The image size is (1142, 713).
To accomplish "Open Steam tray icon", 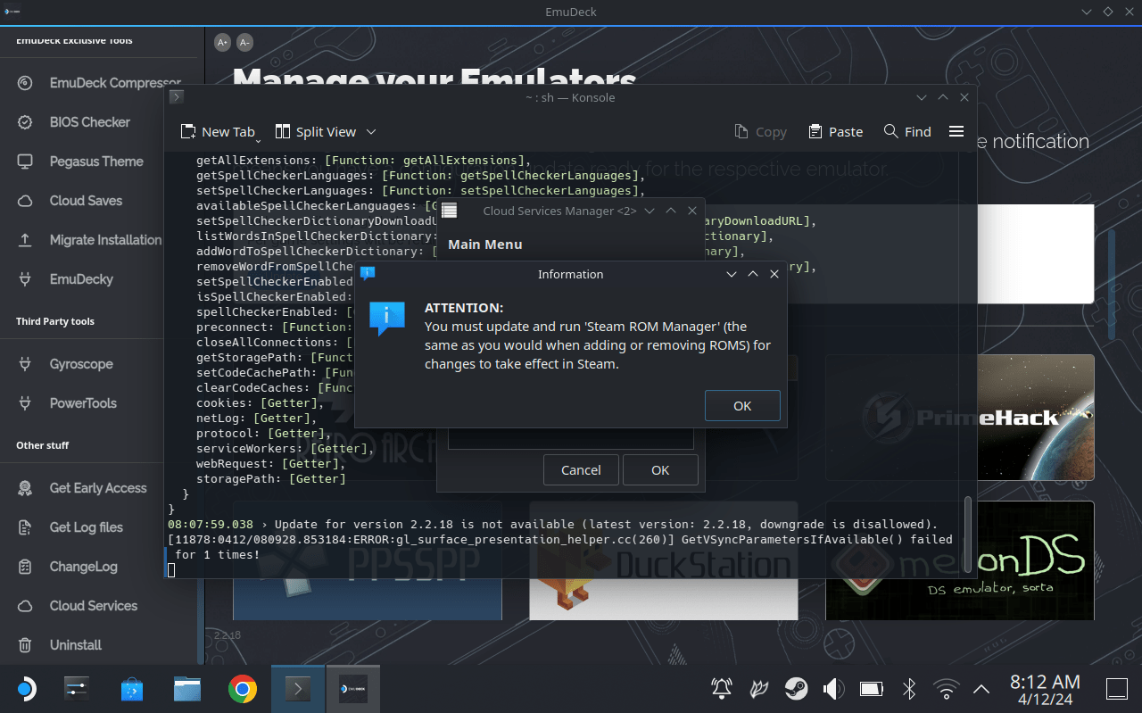I will 796,688.
